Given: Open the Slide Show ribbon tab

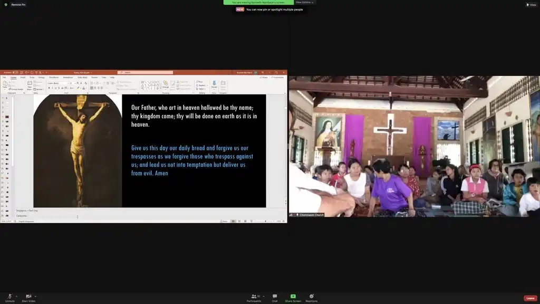Looking at the screenshot, I should pos(82,78).
